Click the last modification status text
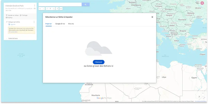Image resolution: width=208 pixels, height=104 pixels. 19,9
